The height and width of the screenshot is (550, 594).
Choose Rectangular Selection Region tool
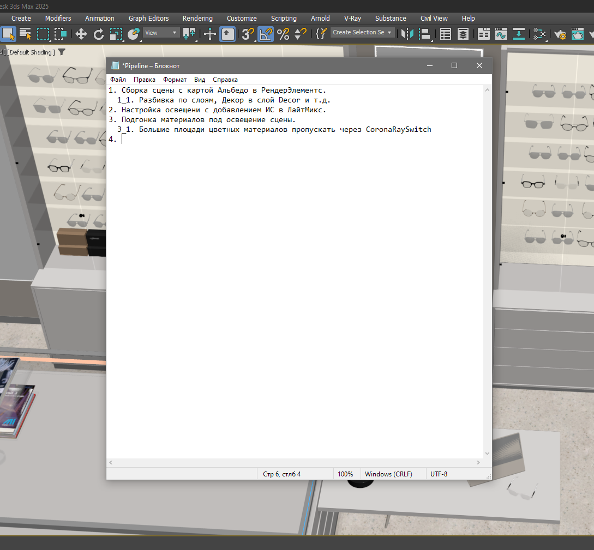tap(43, 34)
